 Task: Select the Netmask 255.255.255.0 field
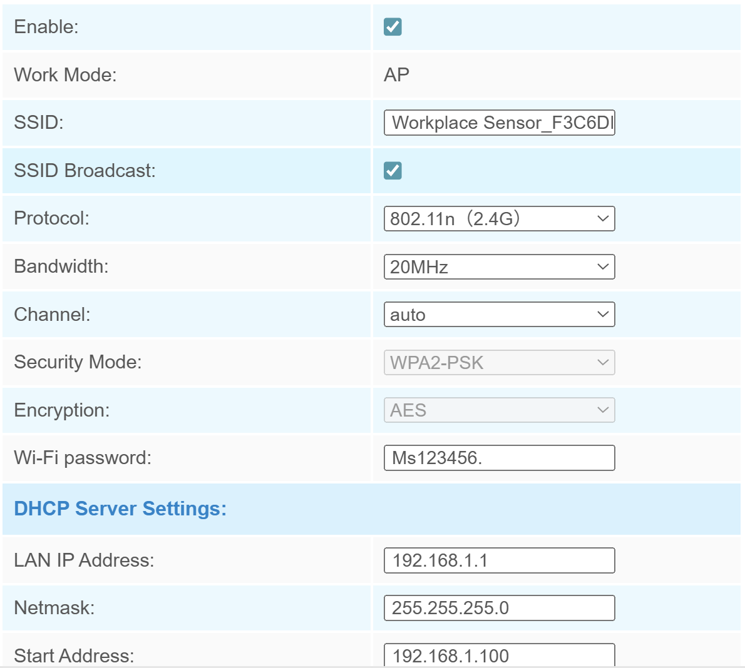[499, 608]
